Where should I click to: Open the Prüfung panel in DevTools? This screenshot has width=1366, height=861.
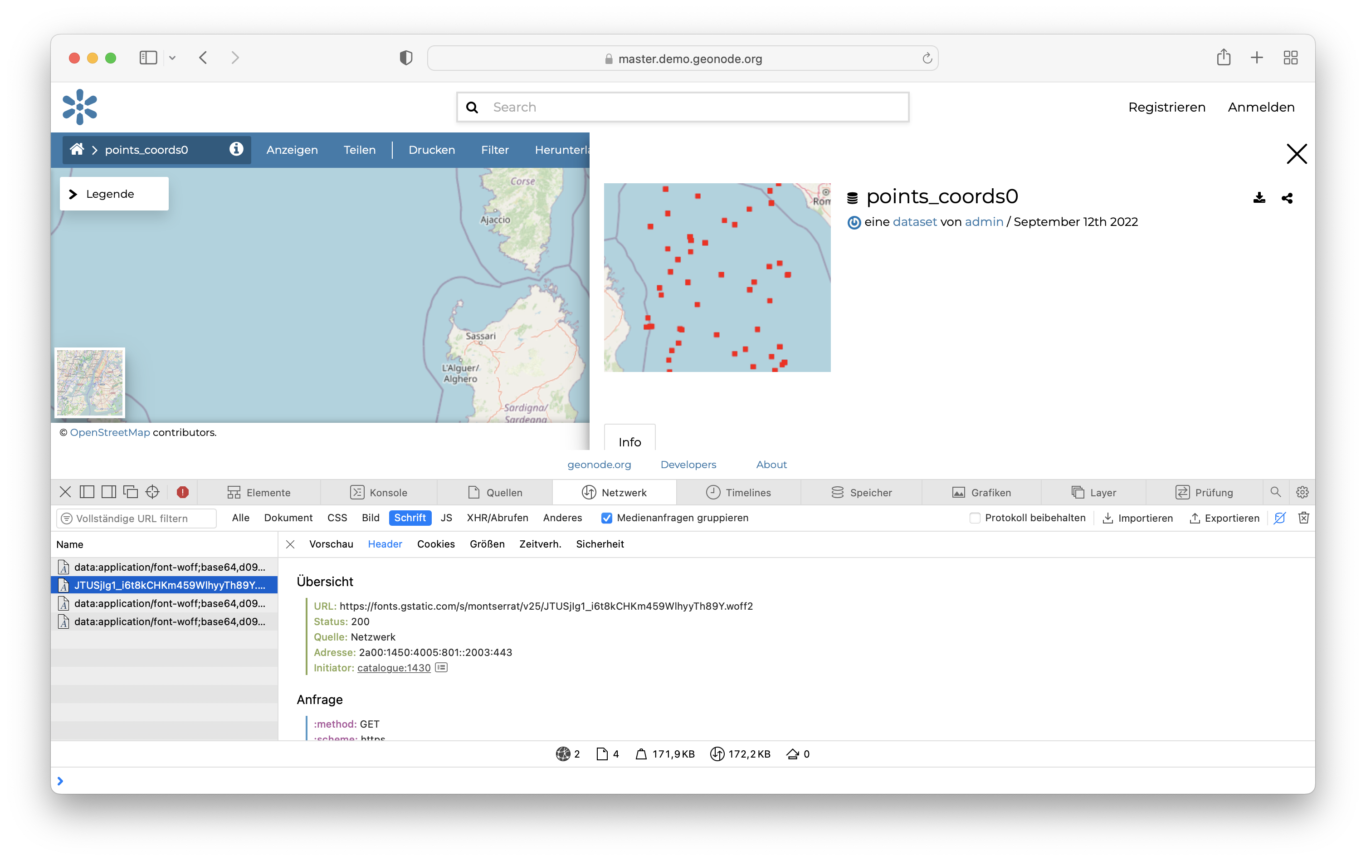(x=1206, y=492)
